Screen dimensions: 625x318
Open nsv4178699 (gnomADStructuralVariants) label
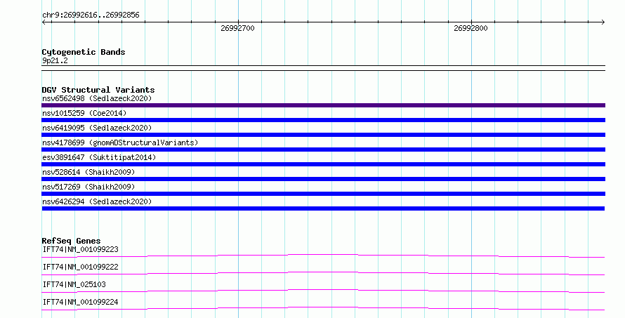pos(120,143)
